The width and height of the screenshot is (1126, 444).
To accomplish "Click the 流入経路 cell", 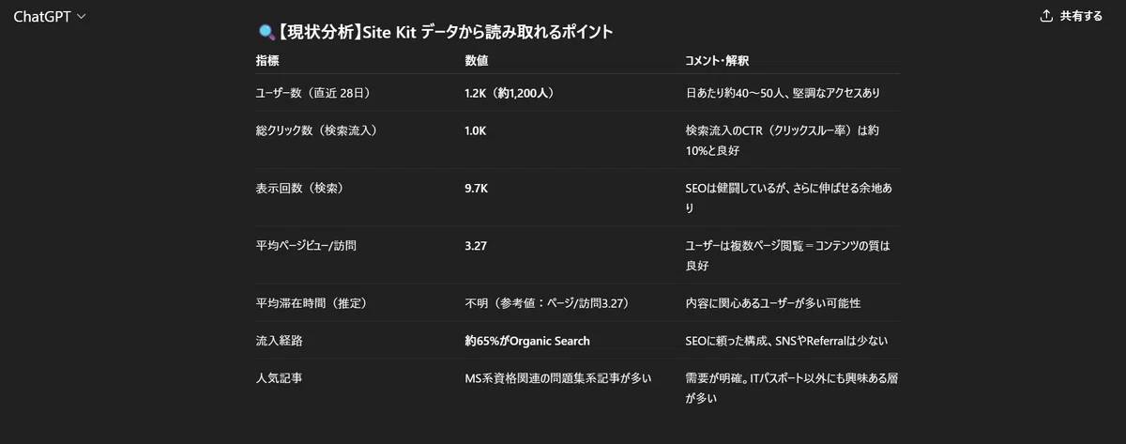I will coord(280,342).
